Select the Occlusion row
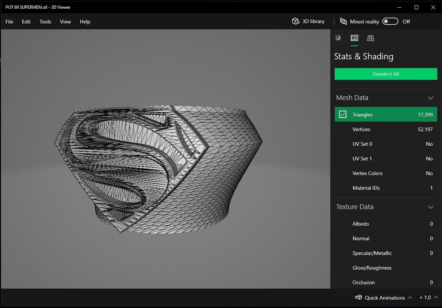The height and width of the screenshot is (308, 442). point(386,282)
